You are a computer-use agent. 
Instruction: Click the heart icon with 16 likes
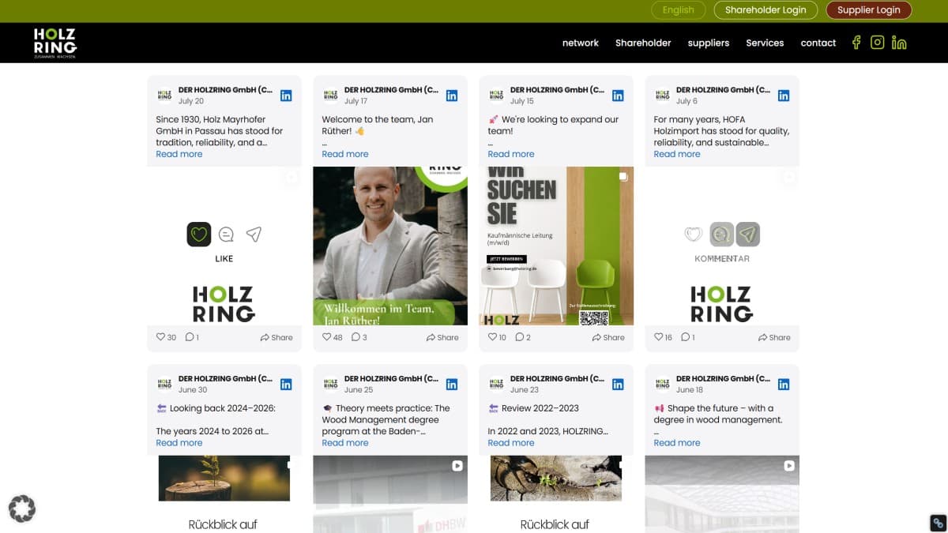(659, 337)
